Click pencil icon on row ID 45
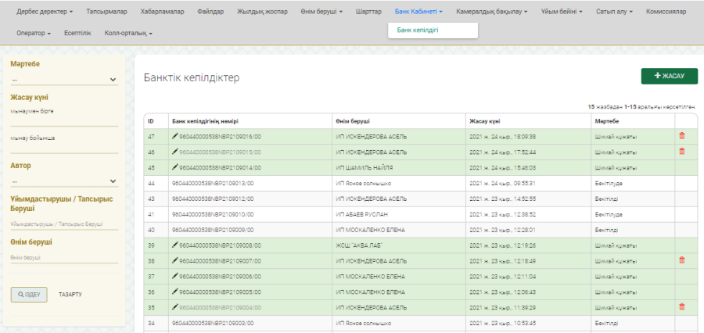Image resolution: width=704 pixels, height=333 pixels. 175,166
